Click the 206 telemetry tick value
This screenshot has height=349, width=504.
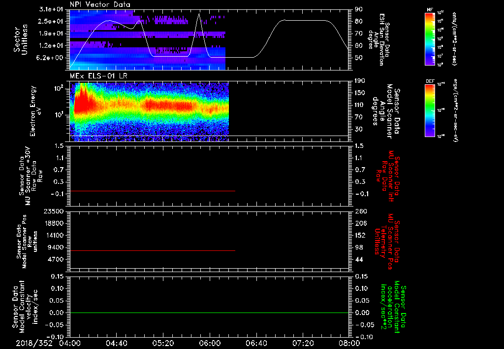(360, 223)
